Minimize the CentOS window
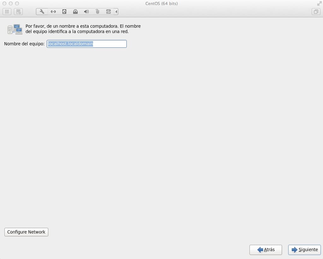The width and height of the screenshot is (323, 259). (10, 3)
